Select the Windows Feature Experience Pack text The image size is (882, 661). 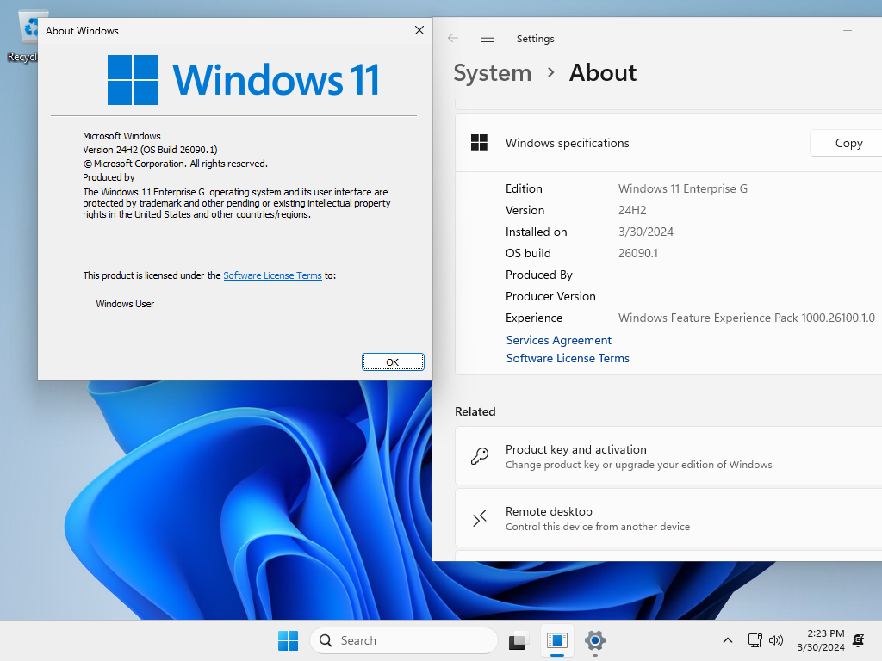coord(747,318)
